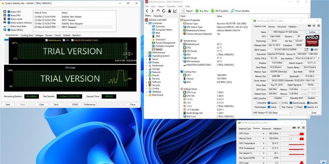Image resolution: width=329 pixels, height=164 pixels.
Task: Click Buy Now in AIDA64 toolbar
Action: click(x=202, y=11)
